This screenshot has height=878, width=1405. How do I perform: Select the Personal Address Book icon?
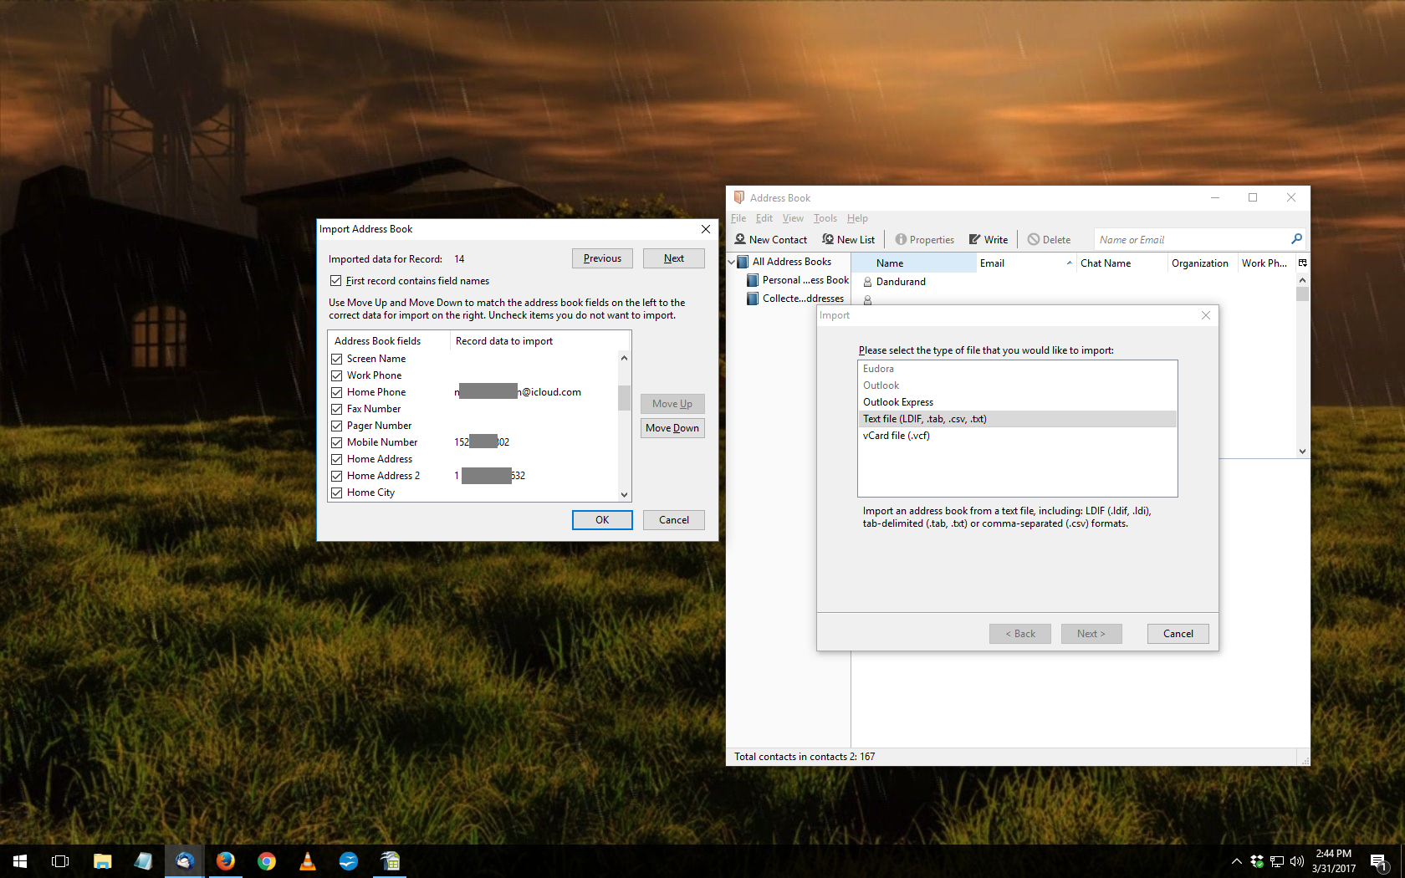pyautogui.click(x=752, y=280)
